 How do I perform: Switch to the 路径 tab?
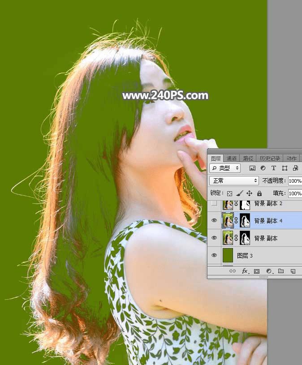tap(248, 159)
